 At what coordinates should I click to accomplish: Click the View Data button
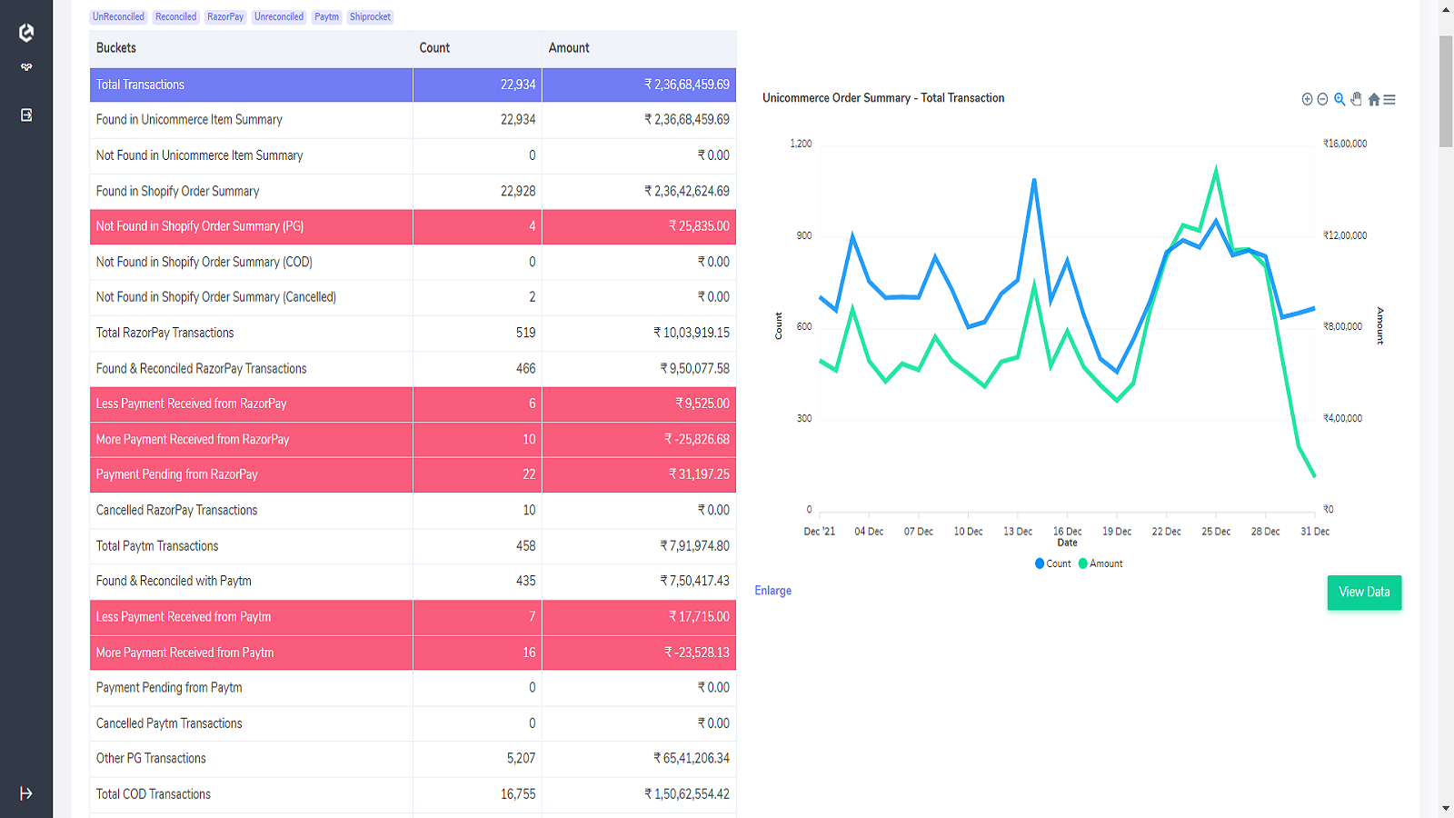1364,593
